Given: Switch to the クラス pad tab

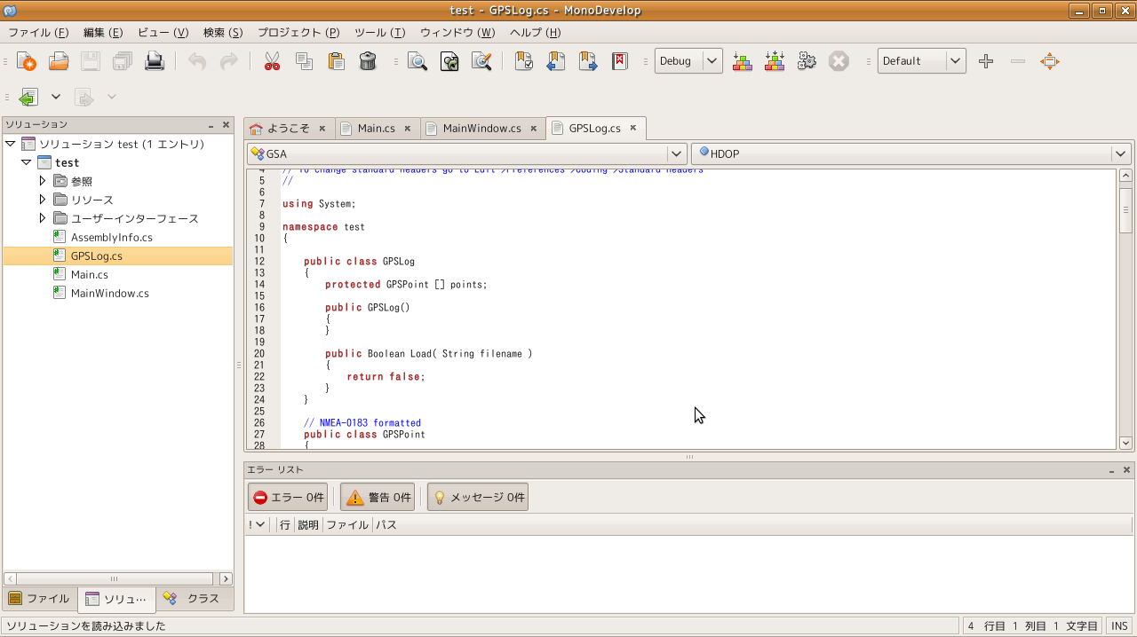Looking at the screenshot, I should (x=194, y=599).
